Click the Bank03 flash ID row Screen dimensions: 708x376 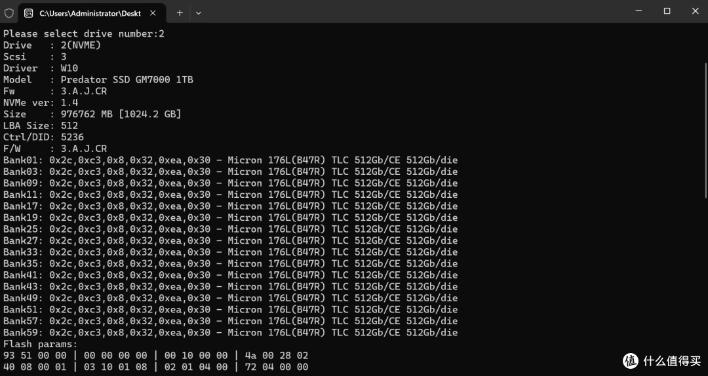point(230,172)
